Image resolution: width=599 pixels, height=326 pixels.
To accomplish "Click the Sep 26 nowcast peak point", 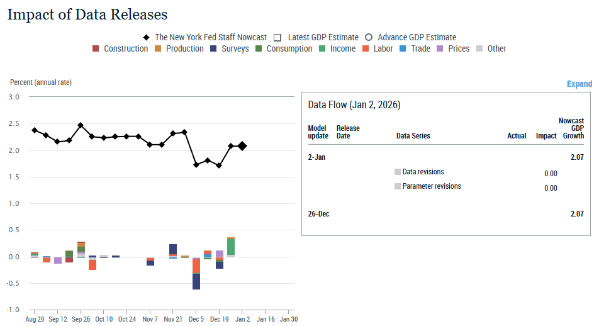I will click(x=81, y=125).
